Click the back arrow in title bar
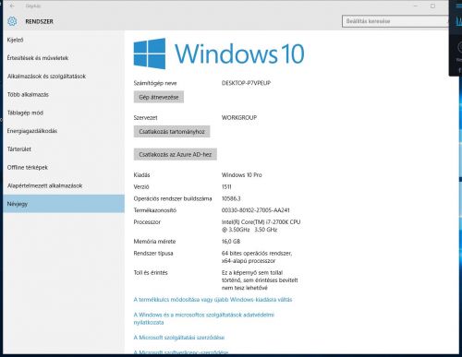 point(12,6)
